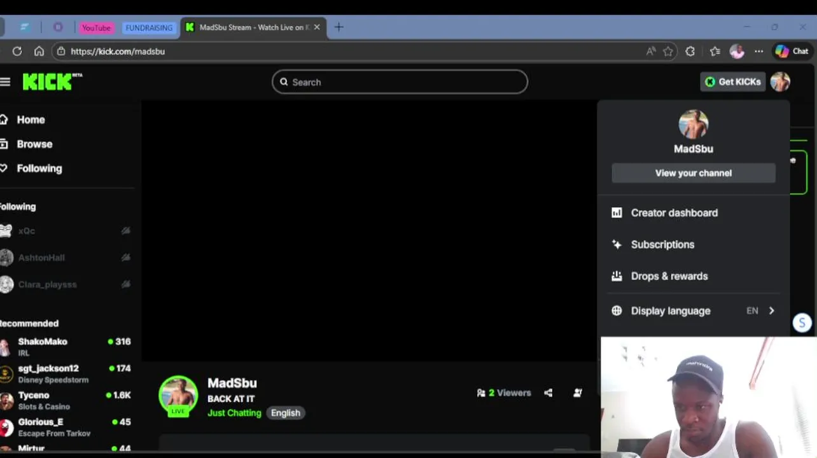This screenshot has width=817, height=458.
Task: Click MadSbu avatar in Kick header
Action: [x=780, y=81]
